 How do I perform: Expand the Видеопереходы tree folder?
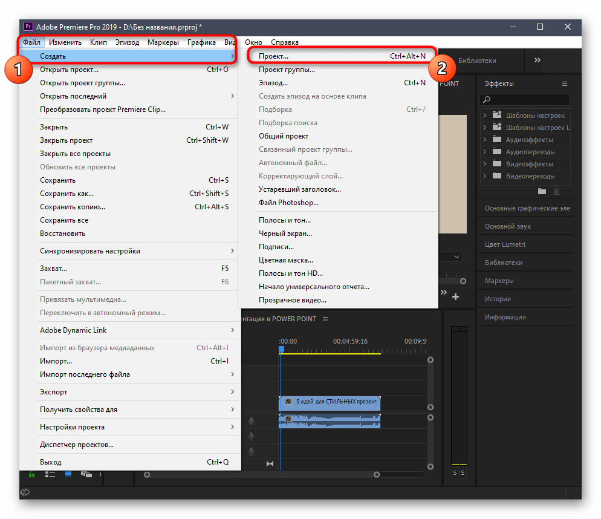[484, 175]
